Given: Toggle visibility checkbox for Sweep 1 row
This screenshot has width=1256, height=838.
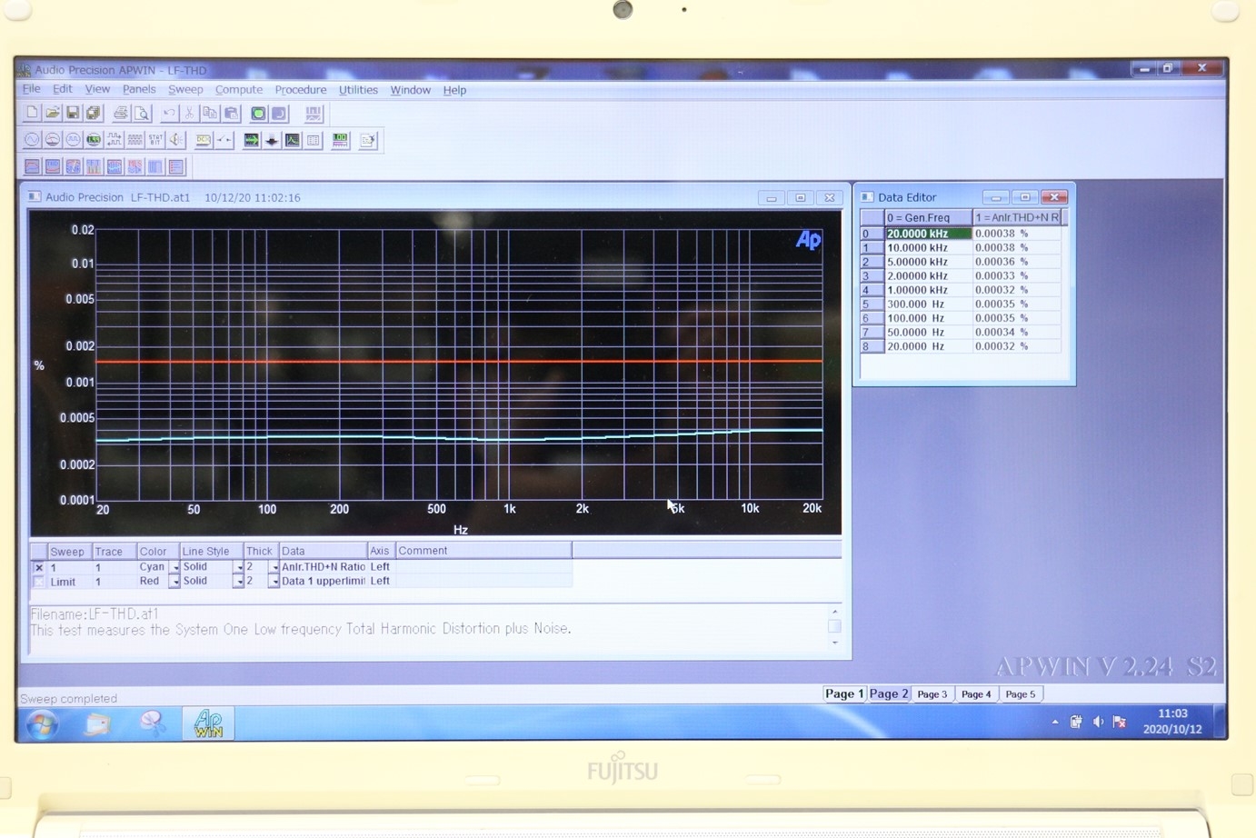Looking at the screenshot, I should tap(38, 567).
